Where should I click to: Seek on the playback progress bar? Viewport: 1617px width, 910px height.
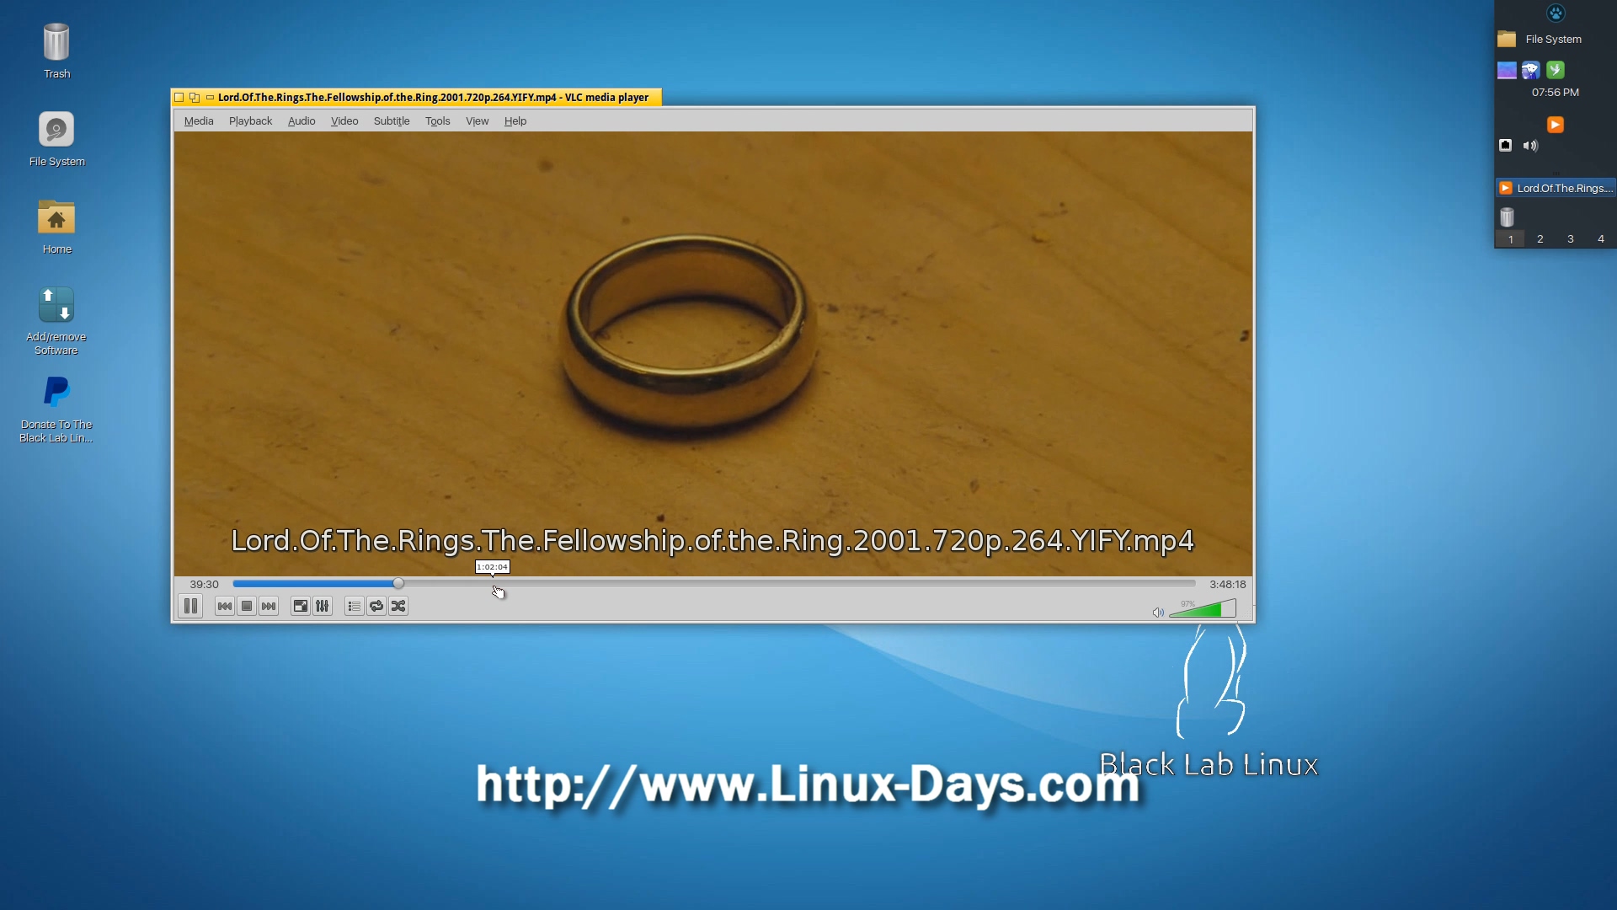tap(714, 583)
